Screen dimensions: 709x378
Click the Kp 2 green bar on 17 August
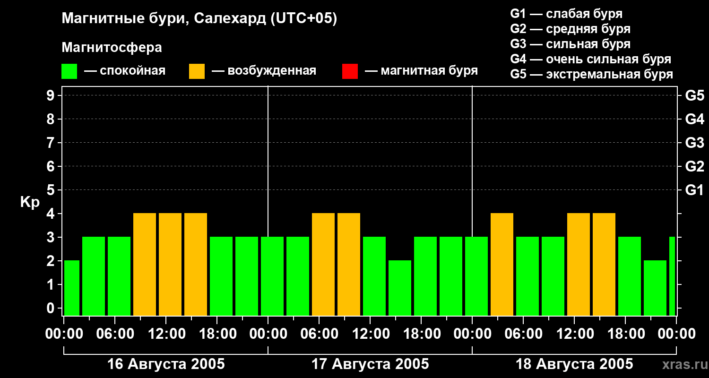(x=400, y=288)
